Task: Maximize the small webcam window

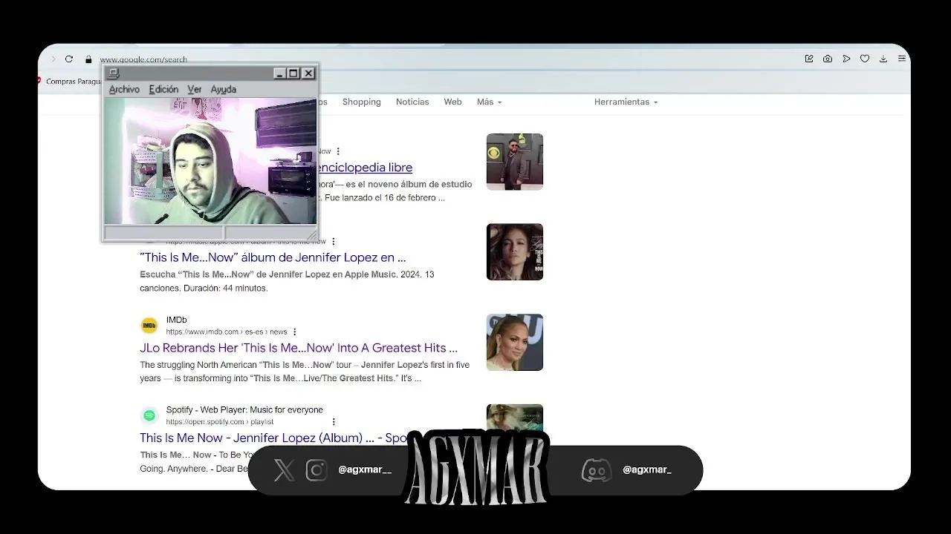Action: coord(293,73)
